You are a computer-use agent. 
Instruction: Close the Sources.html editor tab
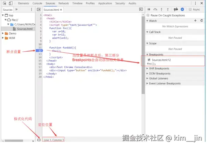pos(61,10)
